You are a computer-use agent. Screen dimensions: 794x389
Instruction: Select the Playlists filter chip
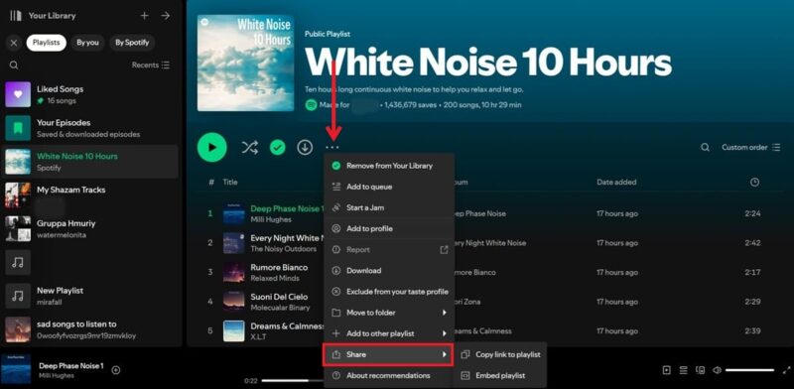46,43
